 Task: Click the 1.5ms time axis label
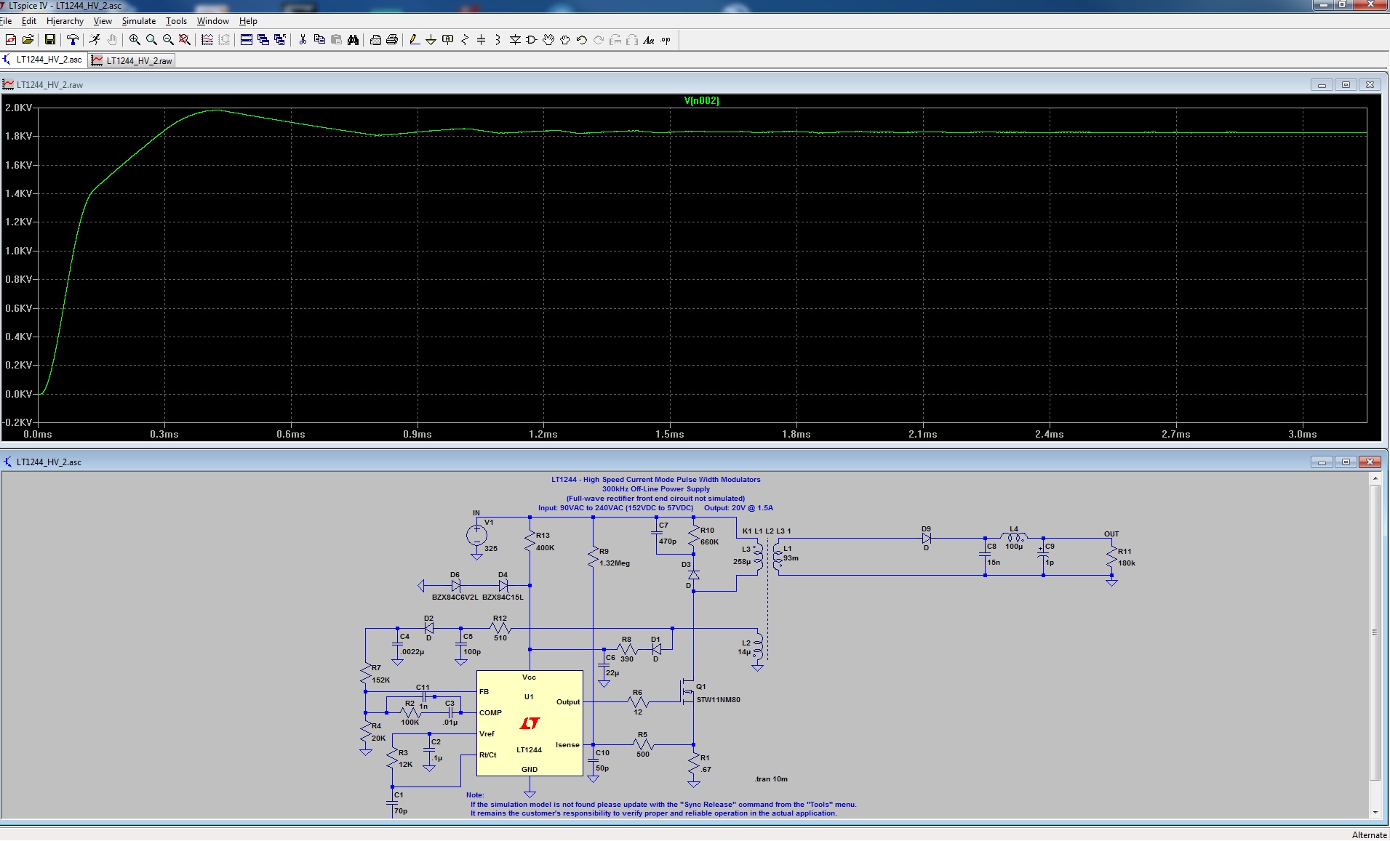(x=669, y=434)
